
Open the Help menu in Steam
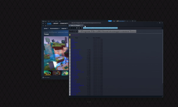coord(60,21)
